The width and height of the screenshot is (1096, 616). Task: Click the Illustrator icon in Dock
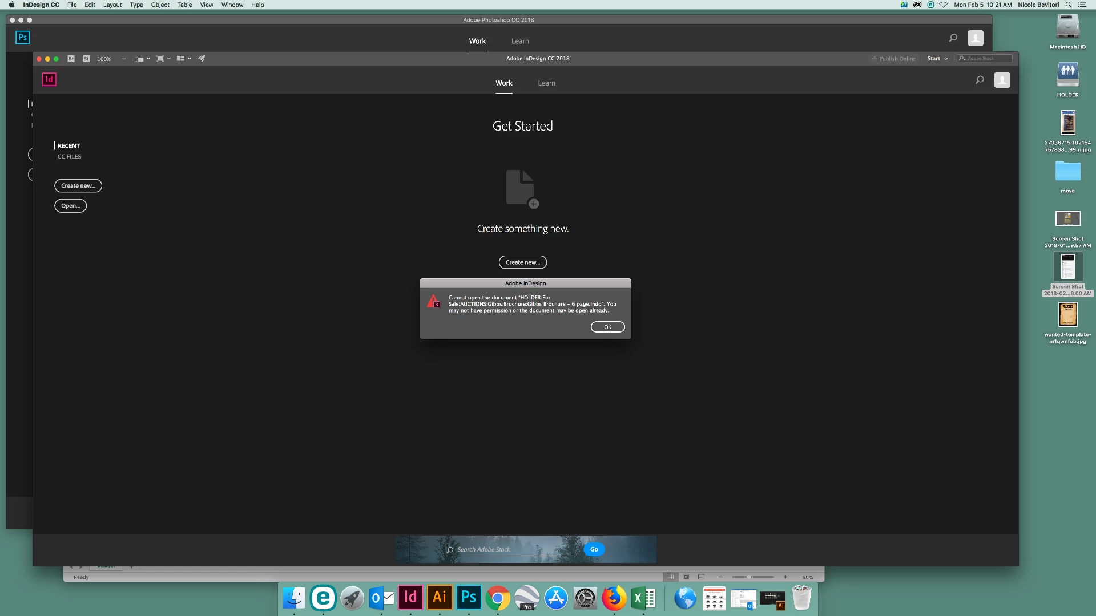click(439, 597)
